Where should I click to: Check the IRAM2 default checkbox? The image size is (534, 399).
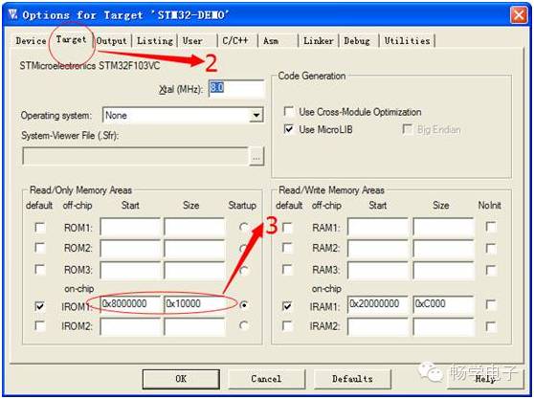click(287, 326)
